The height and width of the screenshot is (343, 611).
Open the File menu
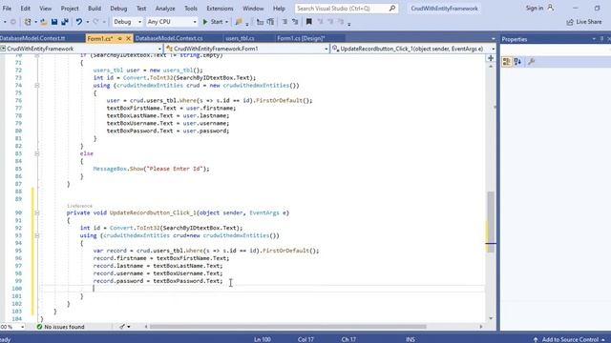tap(7, 9)
